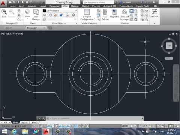Open the AutoCAD application menu button

coord(3,3)
